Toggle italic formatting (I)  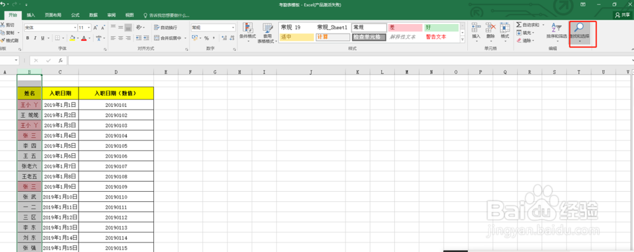pyautogui.click(x=35, y=38)
